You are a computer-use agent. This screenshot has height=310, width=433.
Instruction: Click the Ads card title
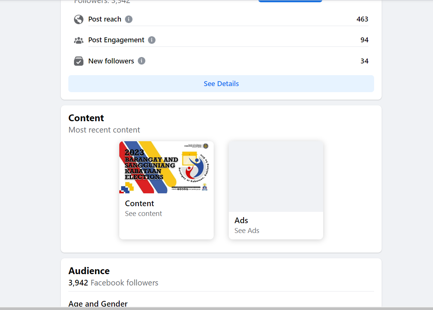click(241, 221)
